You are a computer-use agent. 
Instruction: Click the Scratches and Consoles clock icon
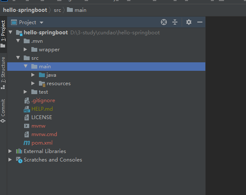pos(19,160)
